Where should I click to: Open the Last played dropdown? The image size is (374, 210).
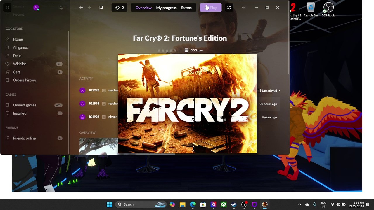click(269, 91)
